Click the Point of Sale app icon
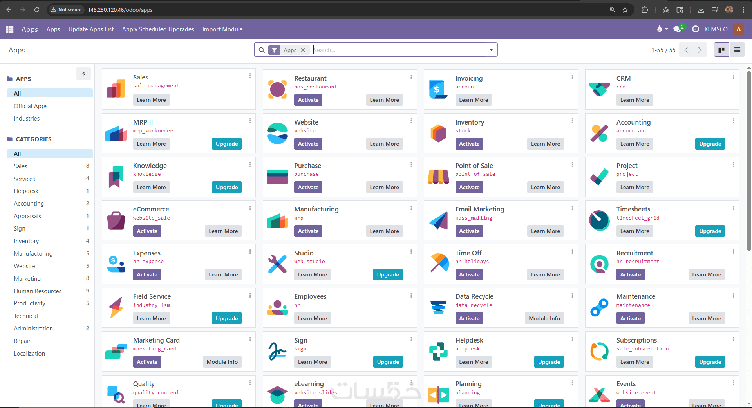 [438, 177]
